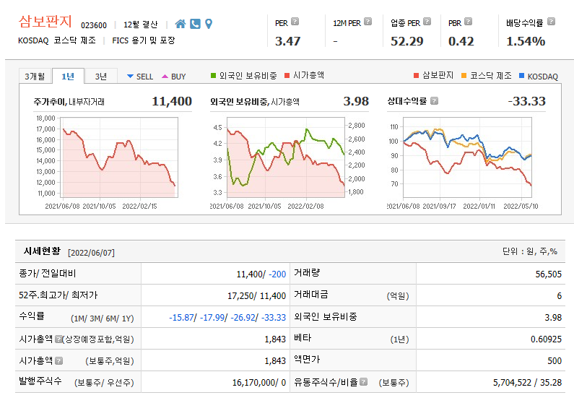Viewport: 574px width, 403px height.
Task: Click the change value -200
Action: pos(277,274)
